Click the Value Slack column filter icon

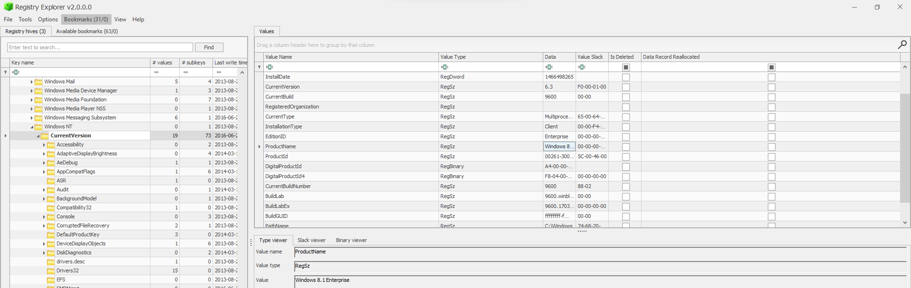coord(582,67)
